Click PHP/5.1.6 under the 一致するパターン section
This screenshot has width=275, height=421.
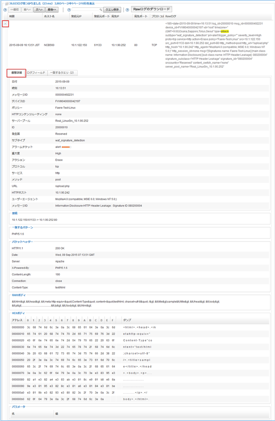[x=18, y=234]
